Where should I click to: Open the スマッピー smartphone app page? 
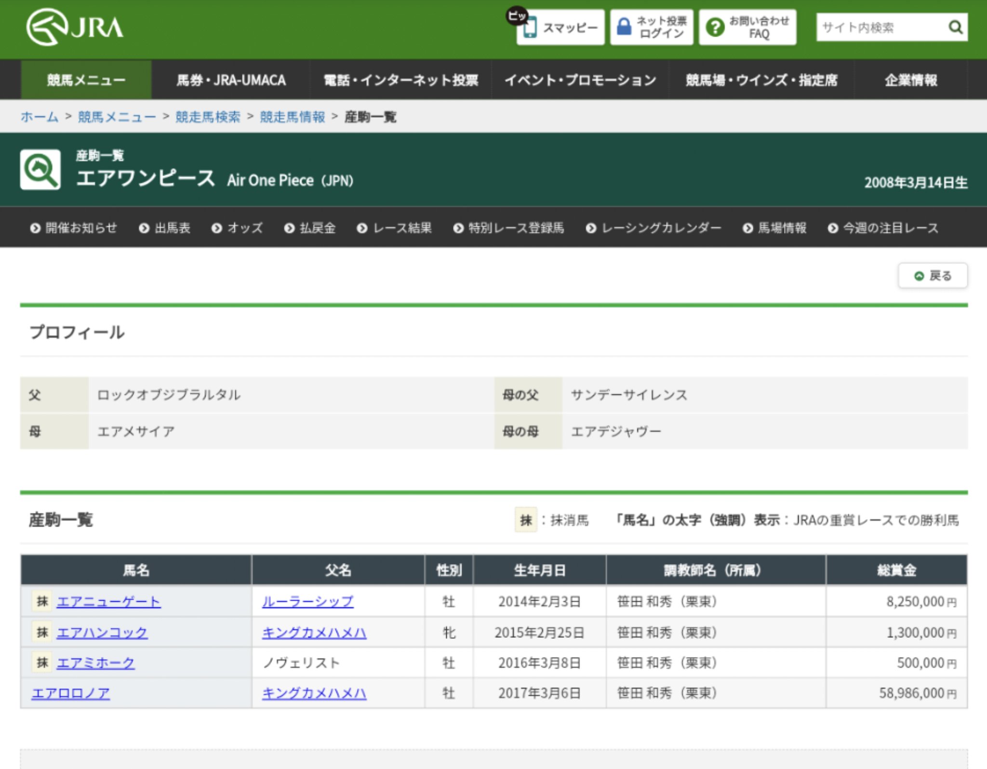[x=560, y=27]
